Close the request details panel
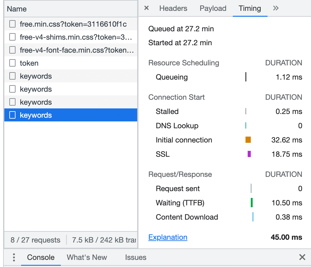The image size is (311, 267). [146, 8]
